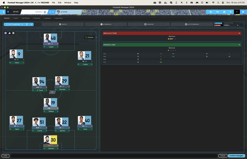
Task: Open Joujou's IW role dropdown
Action: pyautogui.click(x=92, y=62)
